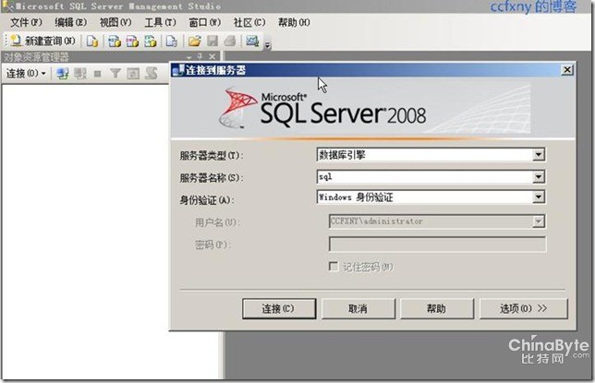
Task: Open the 工具(T) menu
Action: pos(160,22)
